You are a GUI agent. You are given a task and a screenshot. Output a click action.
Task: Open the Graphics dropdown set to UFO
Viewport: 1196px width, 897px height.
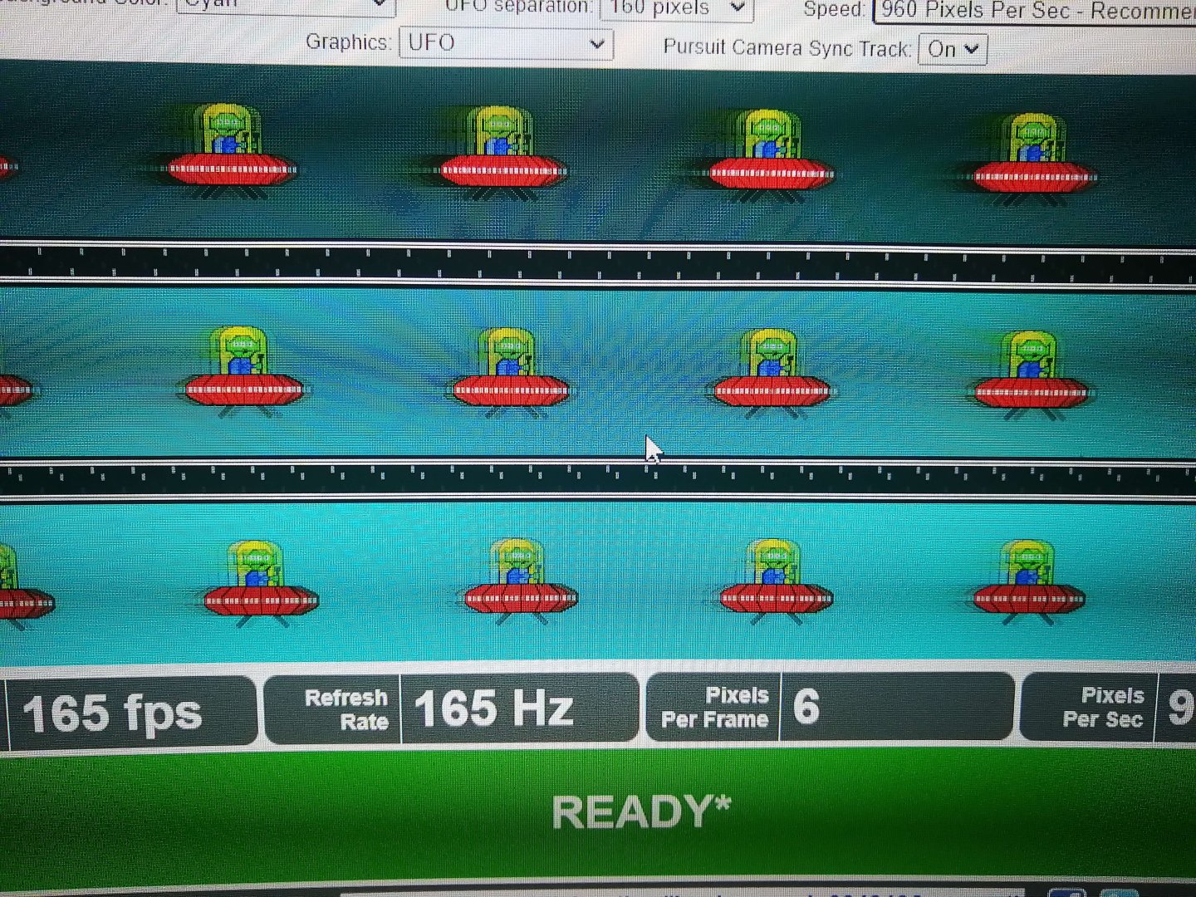click(506, 42)
